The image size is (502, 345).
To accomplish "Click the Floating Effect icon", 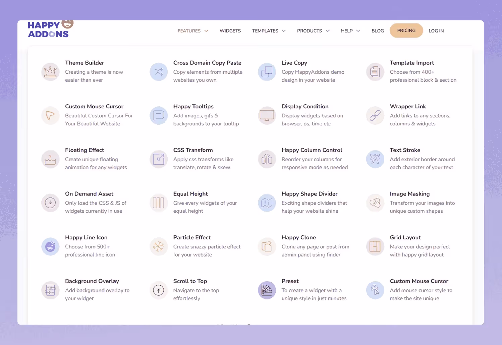I will tap(50, 159).
